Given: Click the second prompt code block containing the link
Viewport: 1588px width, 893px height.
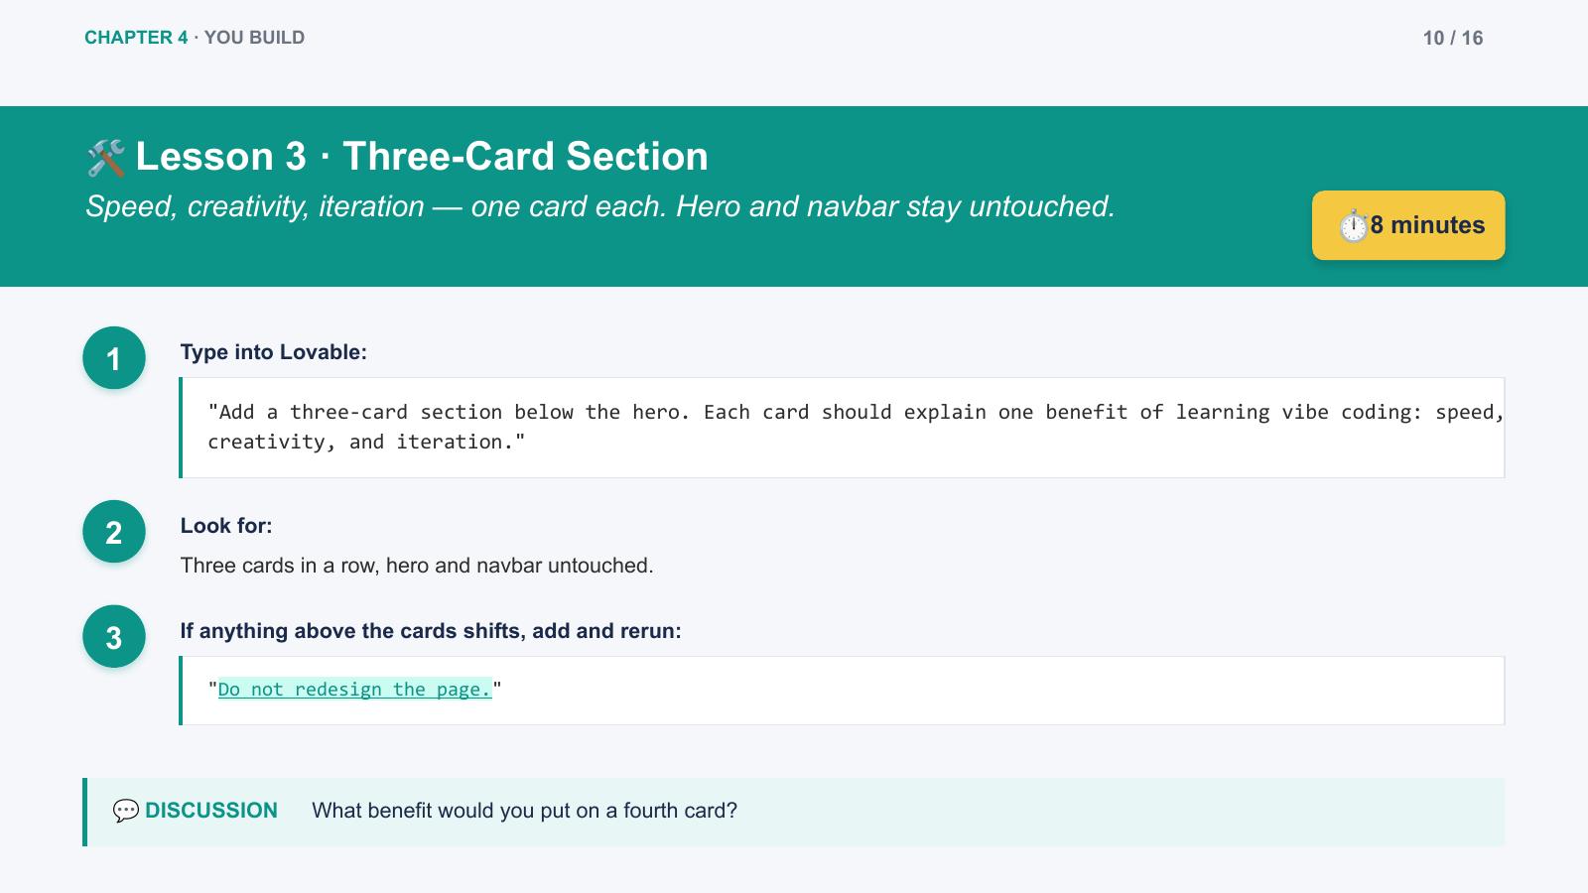Looking at the screenshot, I should coord(842,691).
